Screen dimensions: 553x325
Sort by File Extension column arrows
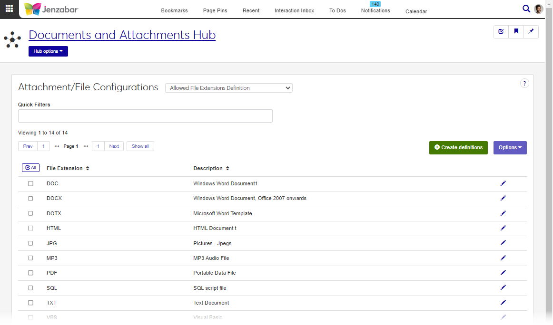[88, 169]
